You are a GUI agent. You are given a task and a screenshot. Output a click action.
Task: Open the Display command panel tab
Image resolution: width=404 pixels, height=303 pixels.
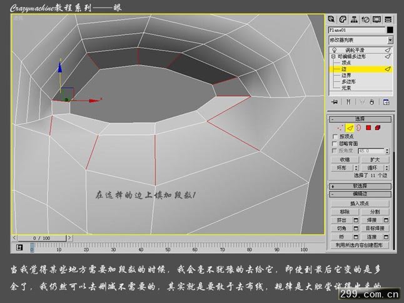376,19
